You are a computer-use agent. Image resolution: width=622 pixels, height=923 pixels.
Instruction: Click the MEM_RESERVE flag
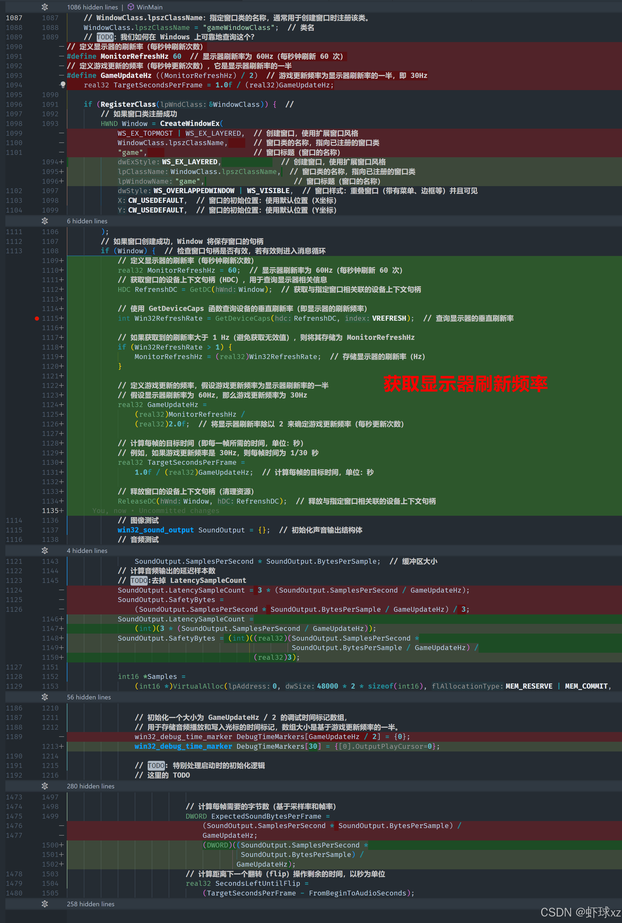tap(529, 686)
